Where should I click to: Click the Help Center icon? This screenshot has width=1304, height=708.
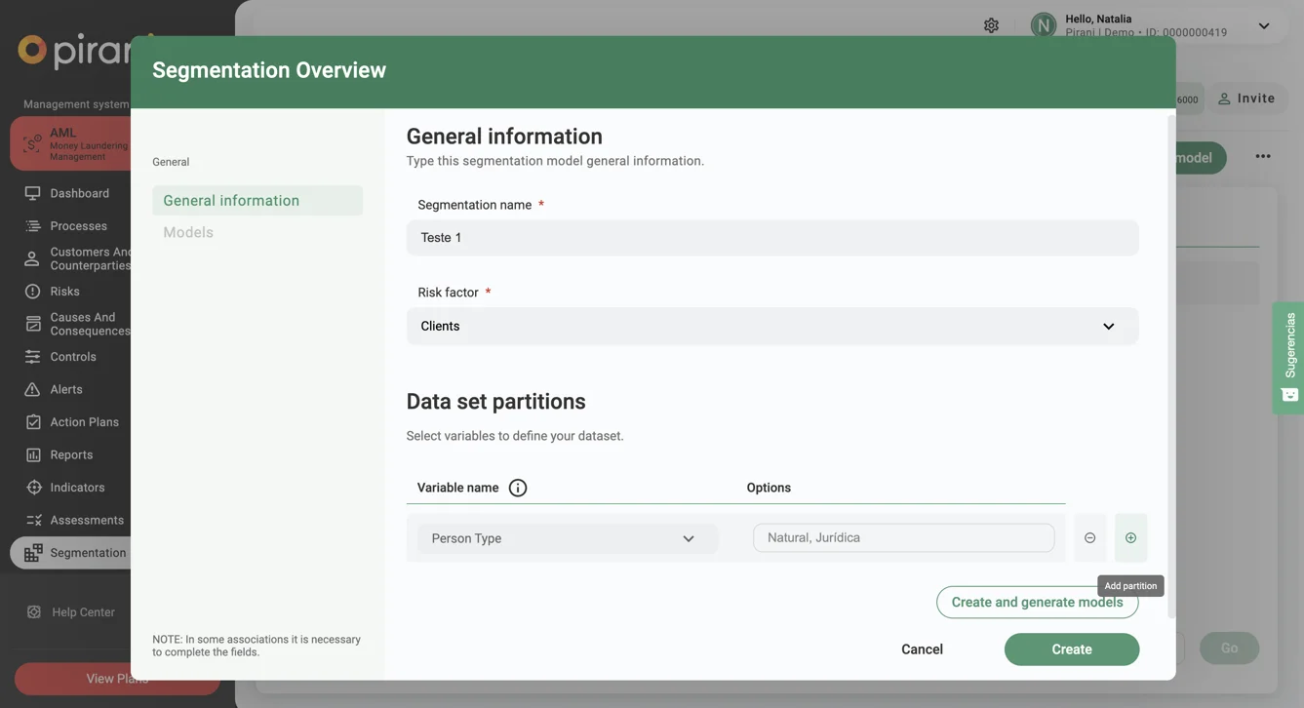click(33, 612)
